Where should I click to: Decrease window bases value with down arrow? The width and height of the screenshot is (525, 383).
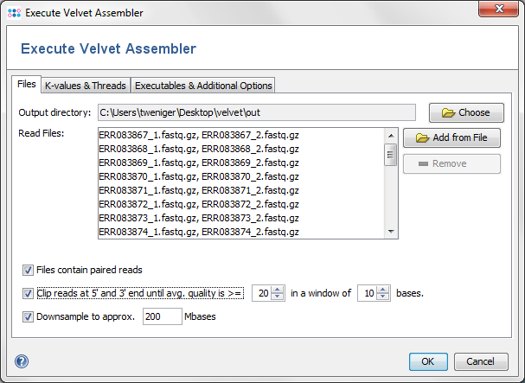[382, 297]
